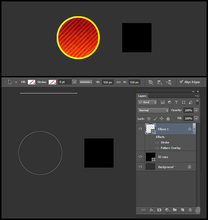Toggle the layer filtering switch
Viewport: 208px width, 220px height.
(197, 102)
